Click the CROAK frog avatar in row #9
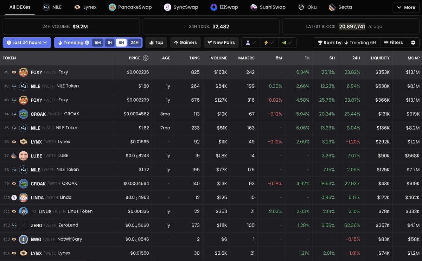The height and width of the screenshot is (261, 422). point(24,184)
